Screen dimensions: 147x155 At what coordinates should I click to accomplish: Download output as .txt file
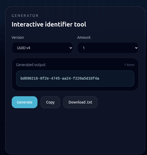coord(80,102)
